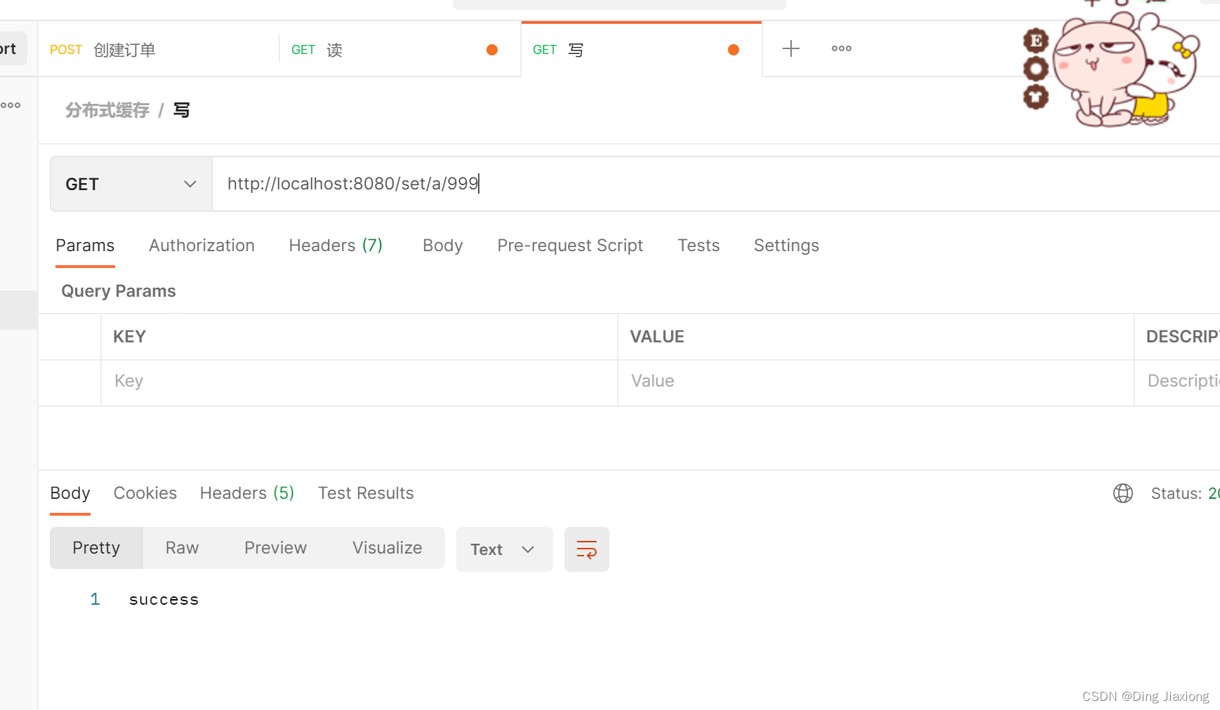Open response Headers (5) tab
This screenshot has width=1220, height=710.
247,493
